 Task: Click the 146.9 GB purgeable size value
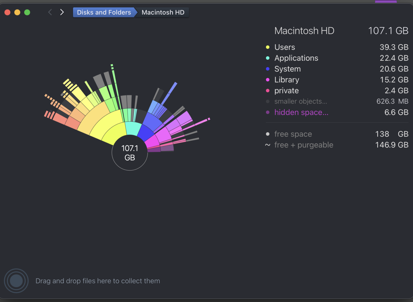(x=392, y=145)
